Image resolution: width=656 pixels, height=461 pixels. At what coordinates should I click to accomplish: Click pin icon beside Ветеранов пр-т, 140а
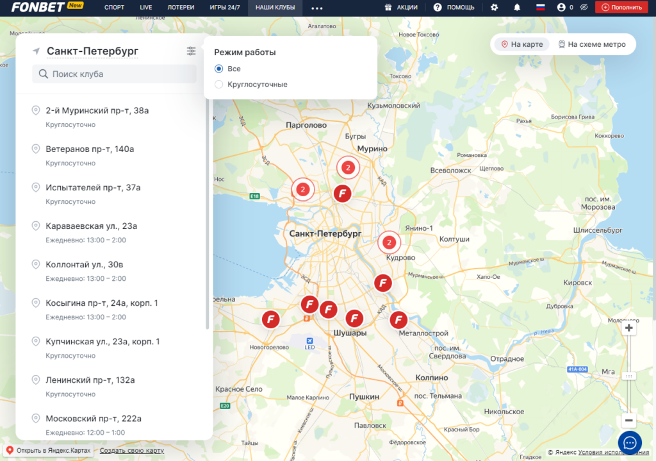point(36,149)
